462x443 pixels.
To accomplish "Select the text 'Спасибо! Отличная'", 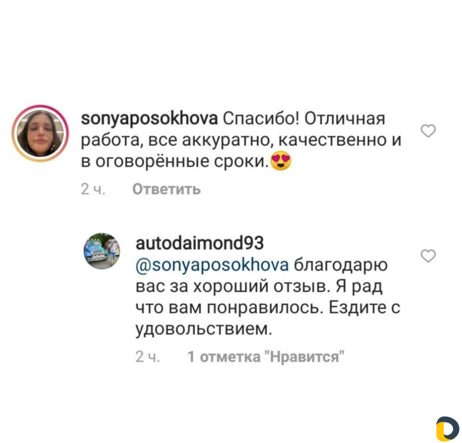I will click(304, 119).
